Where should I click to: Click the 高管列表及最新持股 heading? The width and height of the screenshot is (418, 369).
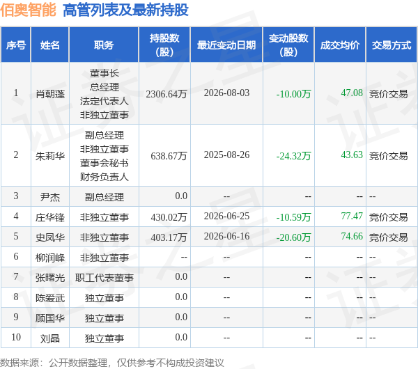point(125,10)
